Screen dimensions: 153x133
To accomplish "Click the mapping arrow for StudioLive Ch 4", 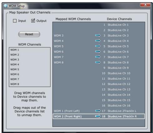I will [x=98, y=41].
